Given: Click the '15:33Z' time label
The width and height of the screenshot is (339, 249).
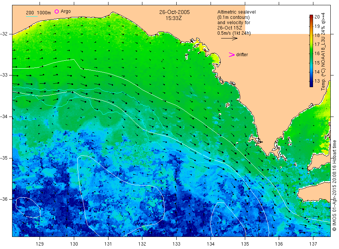Looking at the screenshot, I should click(174, 18).
